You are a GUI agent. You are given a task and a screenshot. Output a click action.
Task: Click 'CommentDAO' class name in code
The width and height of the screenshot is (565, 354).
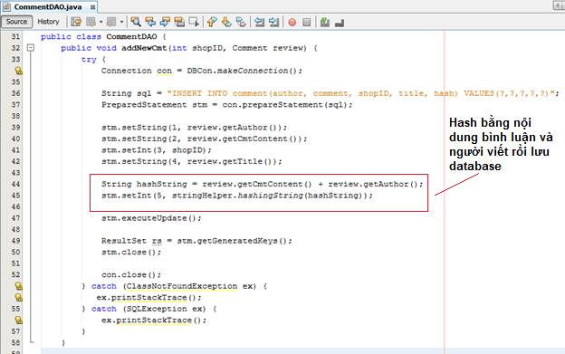click(131, 37)
